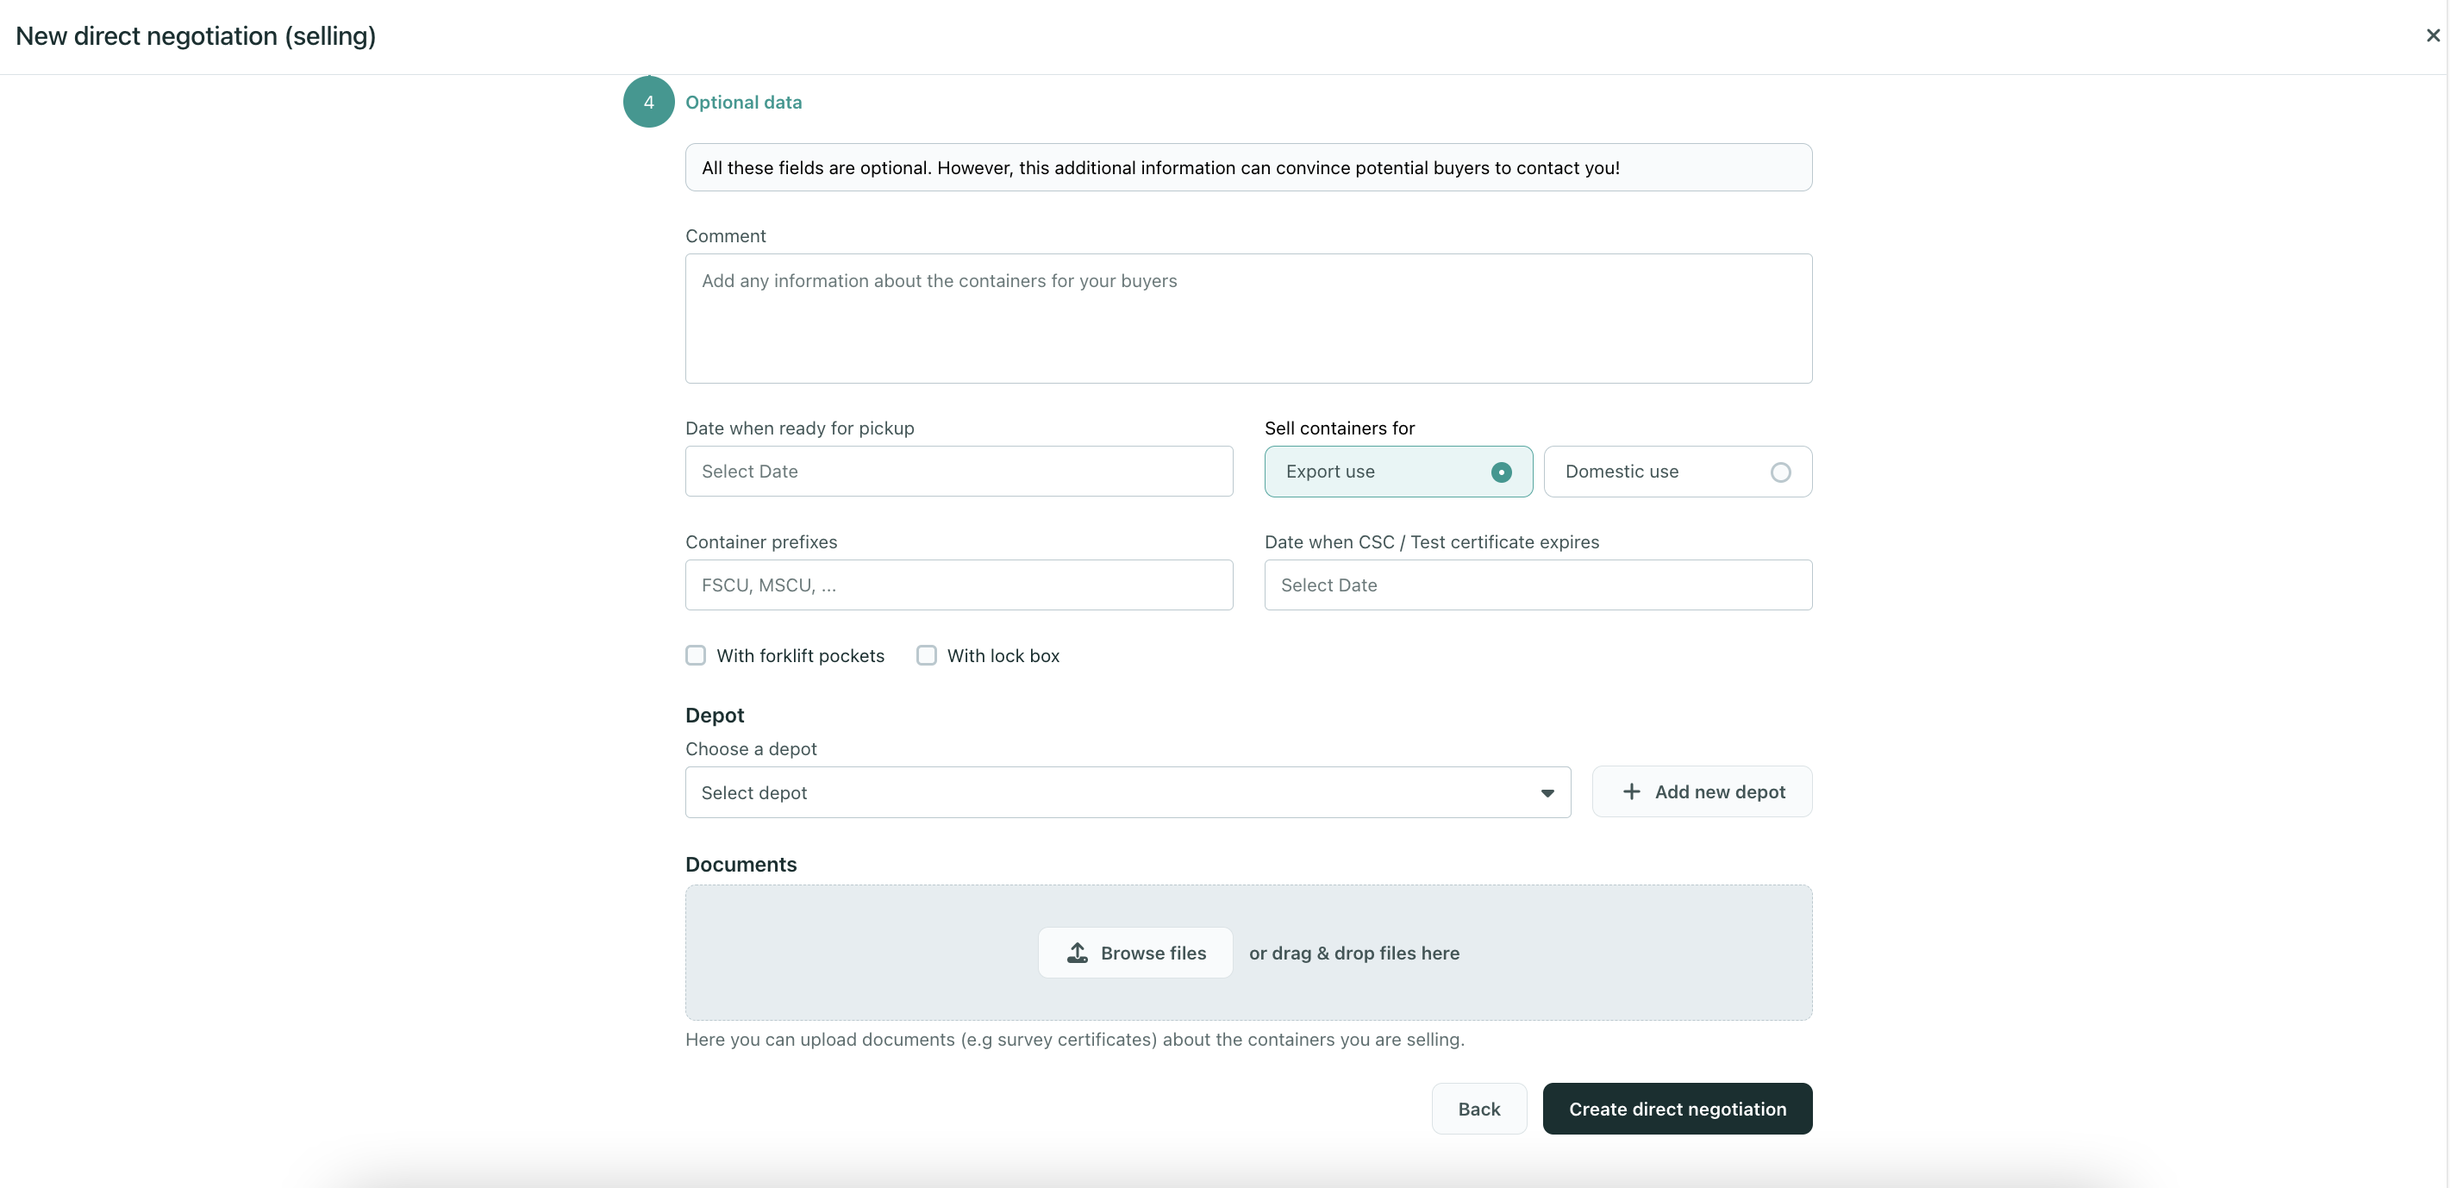Image resolution: width=2450 pixels, height=1188 pixels.
Task: Click the Depot section heading
Action: 715,716
